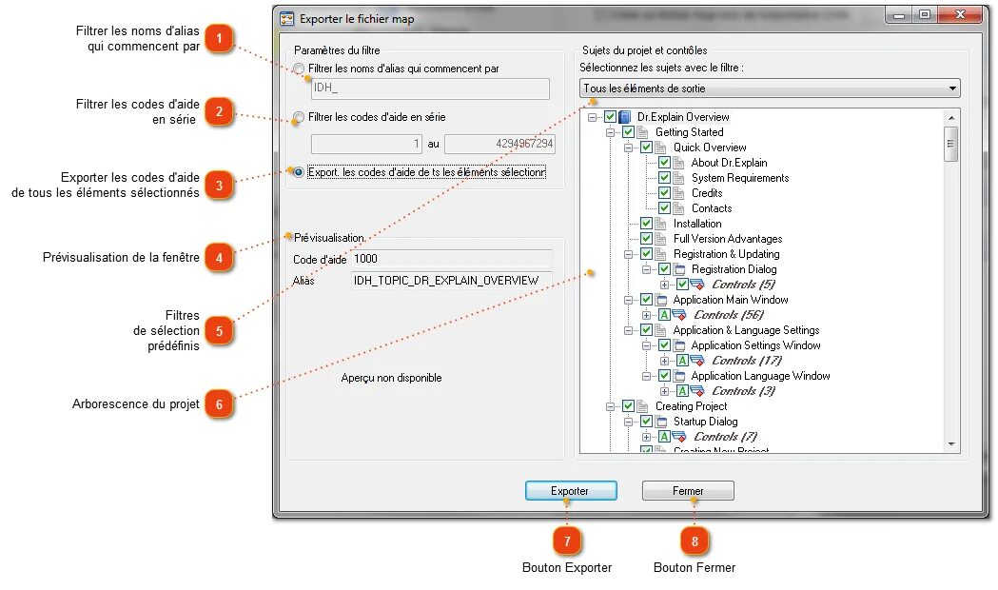Click the page icon beside Application & Language Settings
Screen dimensions: 998x590
click(660, 330)
